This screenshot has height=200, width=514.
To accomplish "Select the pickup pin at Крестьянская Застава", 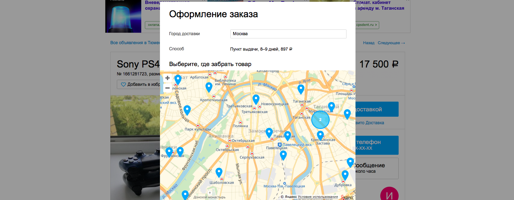I will 320,136.
